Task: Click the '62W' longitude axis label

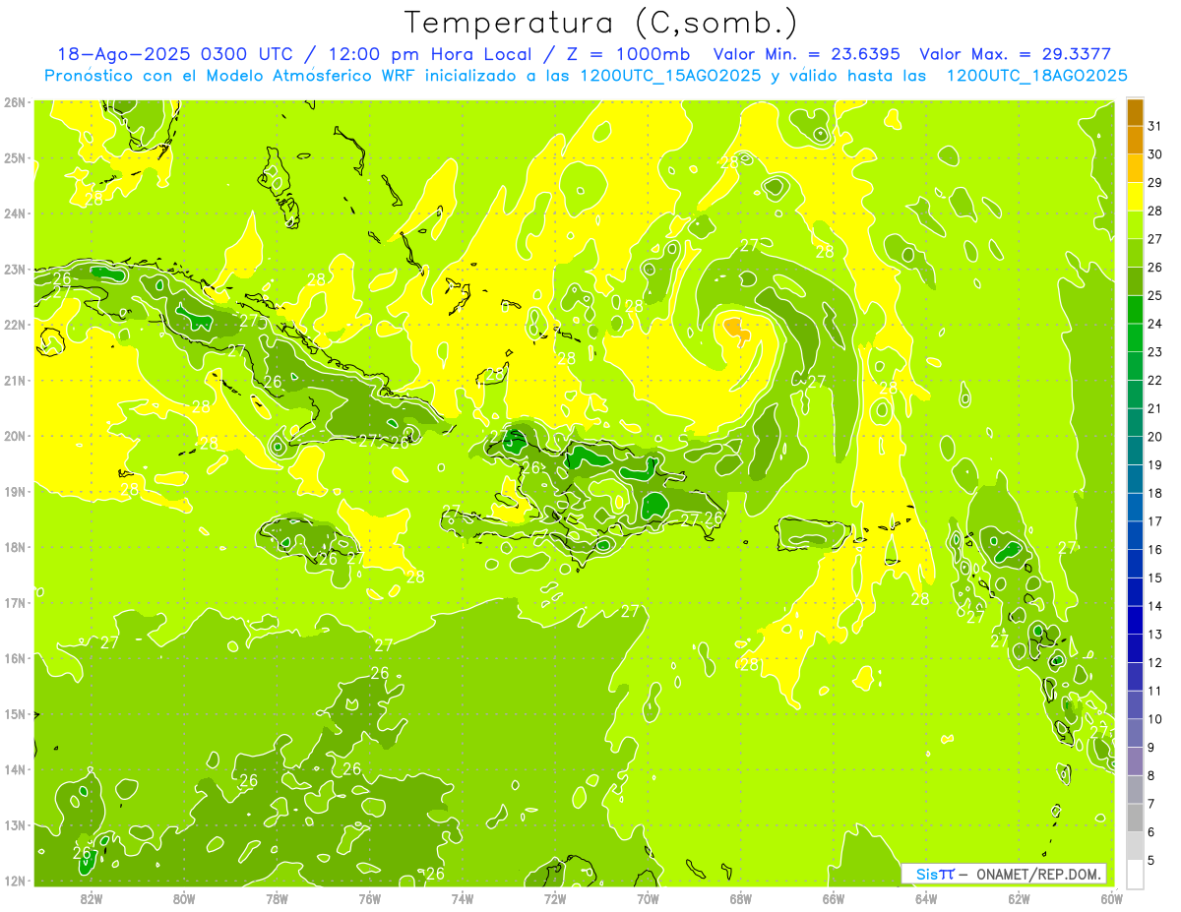Action: click(1019, 898)
